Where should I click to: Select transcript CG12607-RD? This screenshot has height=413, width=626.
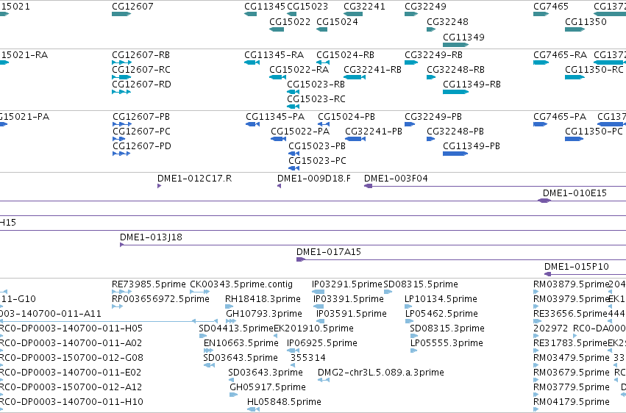point(141,85)
